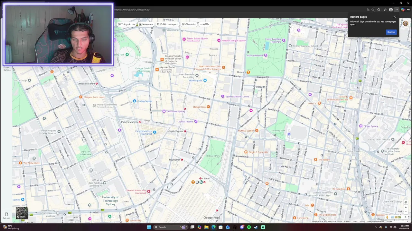Zoom out on the map
Screen dimensions: 412x231
[406, 211]
